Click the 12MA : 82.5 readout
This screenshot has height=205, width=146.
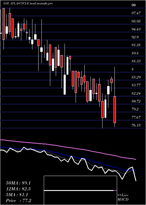point(18,189)
